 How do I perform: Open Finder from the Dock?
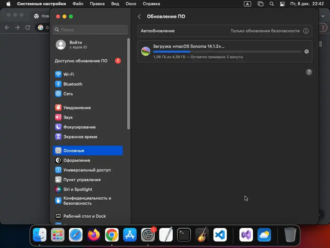(x=40, y=235)
